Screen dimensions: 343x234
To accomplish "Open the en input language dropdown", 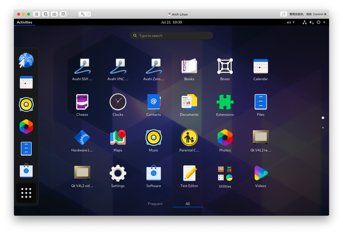I will (x=290, y=22).
